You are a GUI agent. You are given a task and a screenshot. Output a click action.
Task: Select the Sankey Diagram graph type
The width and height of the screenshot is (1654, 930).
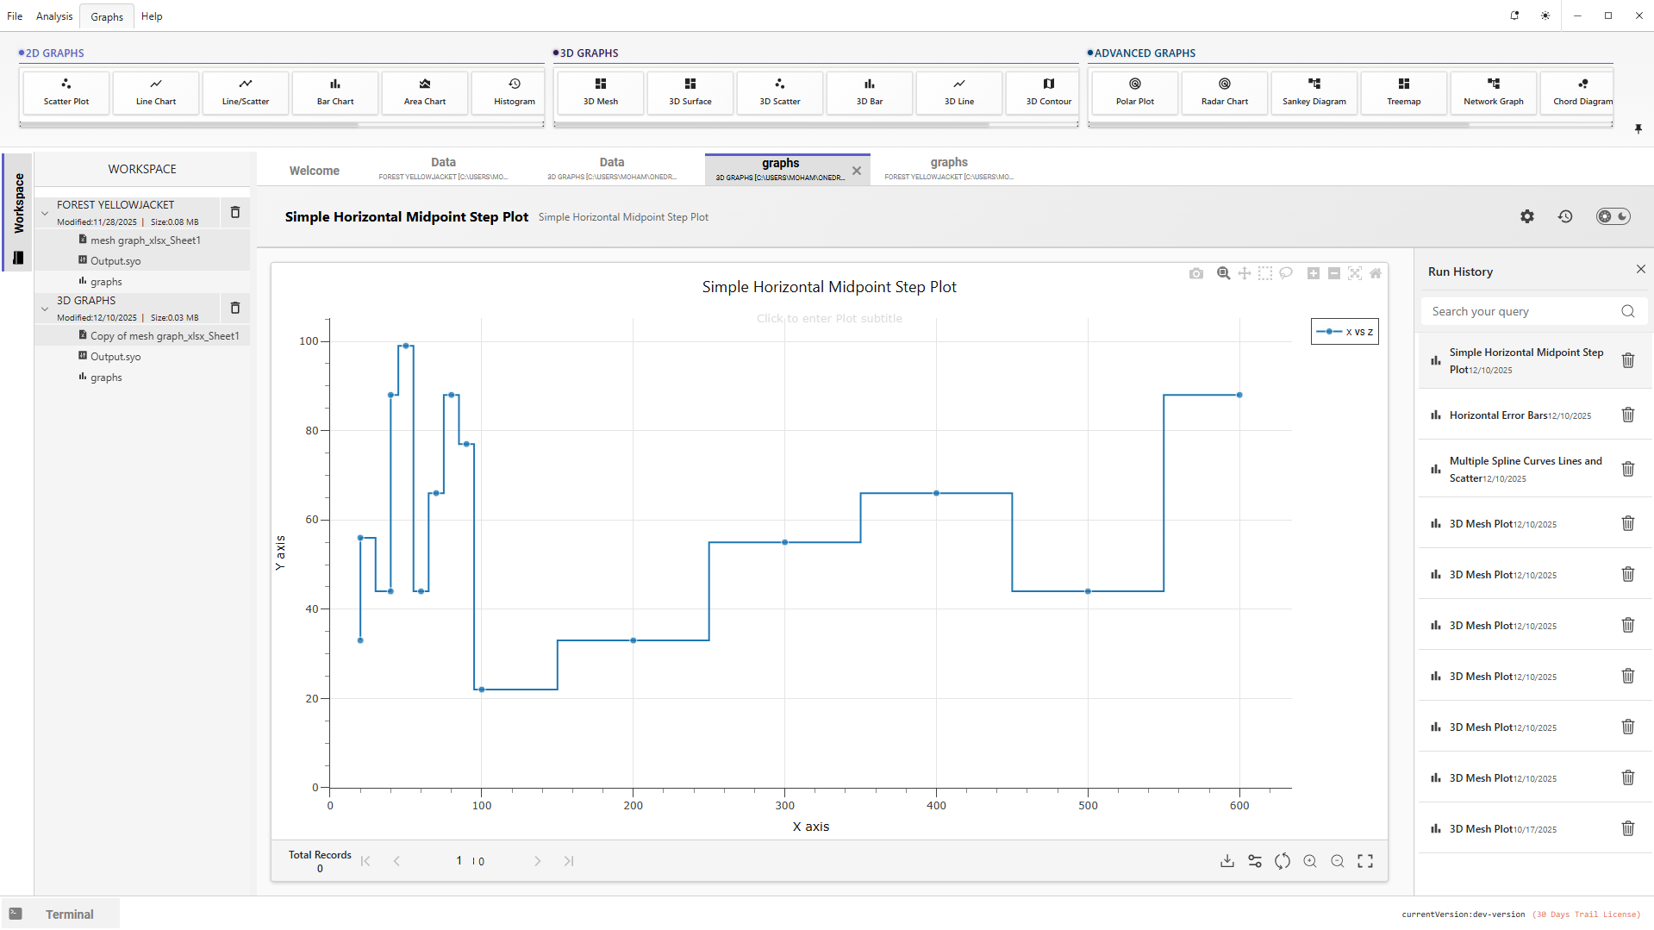tap(1314, 92)
